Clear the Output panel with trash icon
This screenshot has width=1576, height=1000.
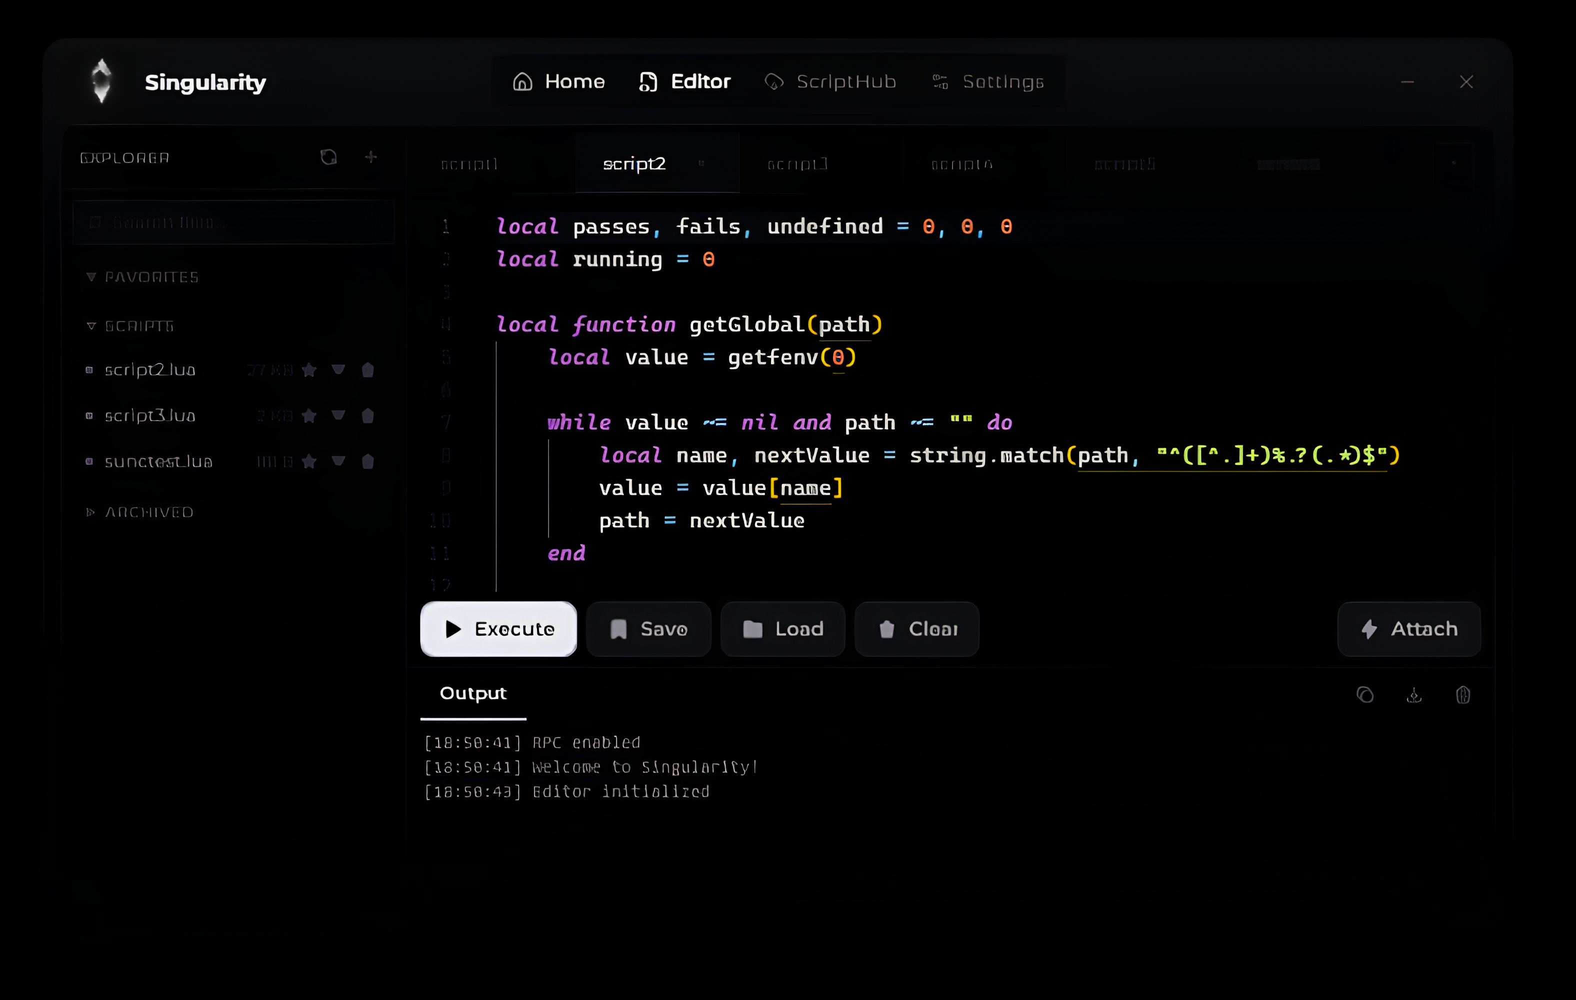pos(1463,694)
